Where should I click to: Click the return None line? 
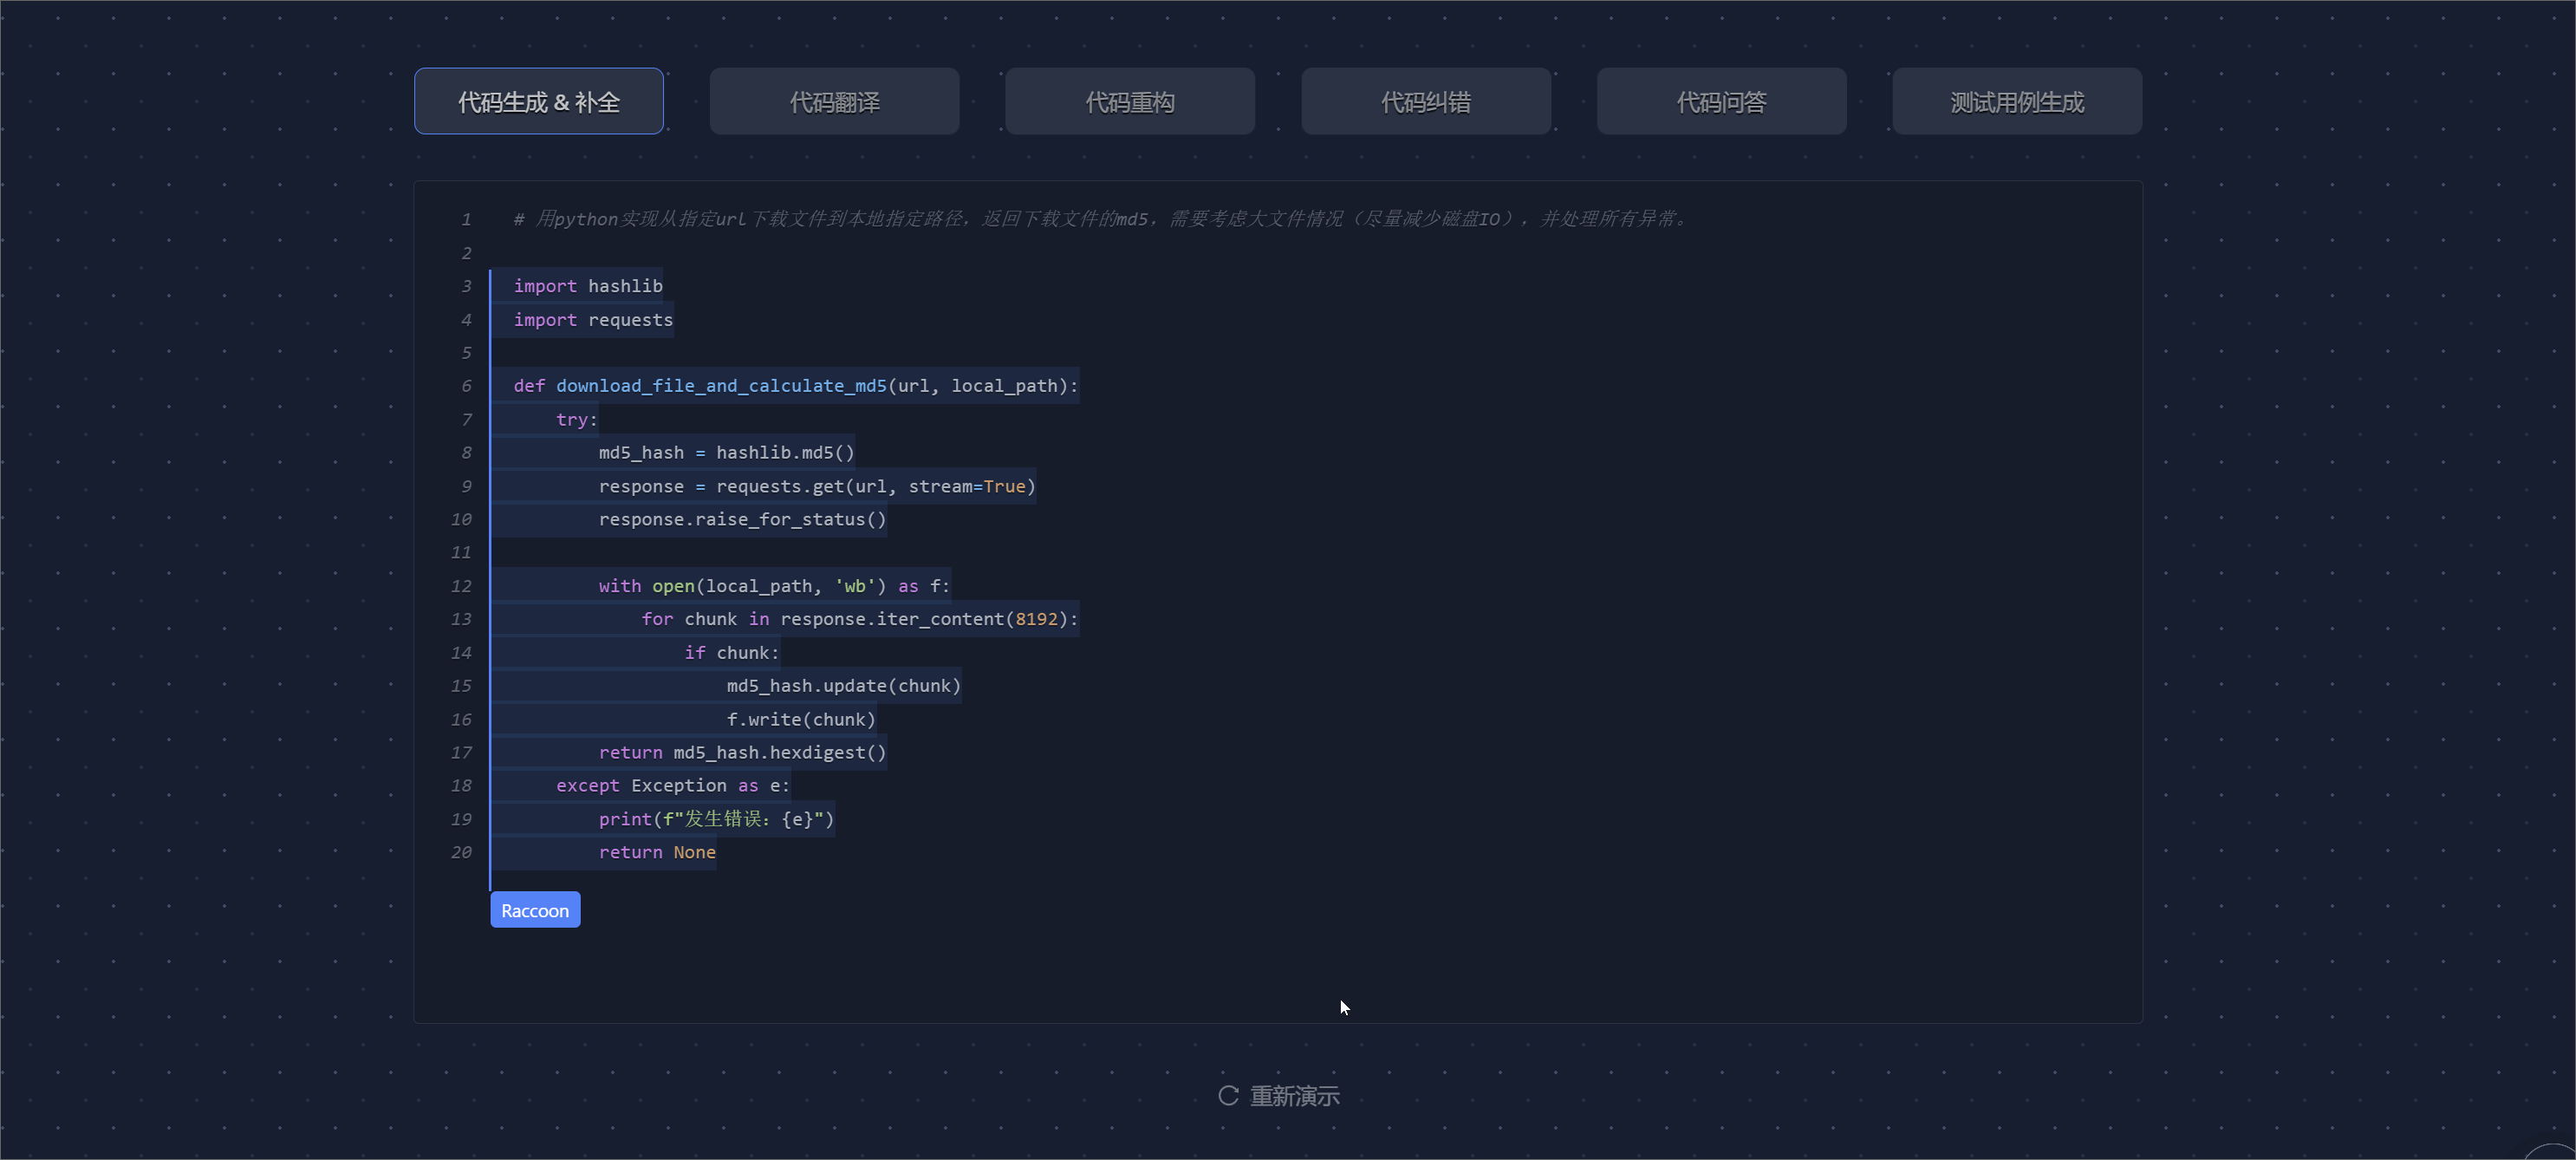(x=657, y=852)
